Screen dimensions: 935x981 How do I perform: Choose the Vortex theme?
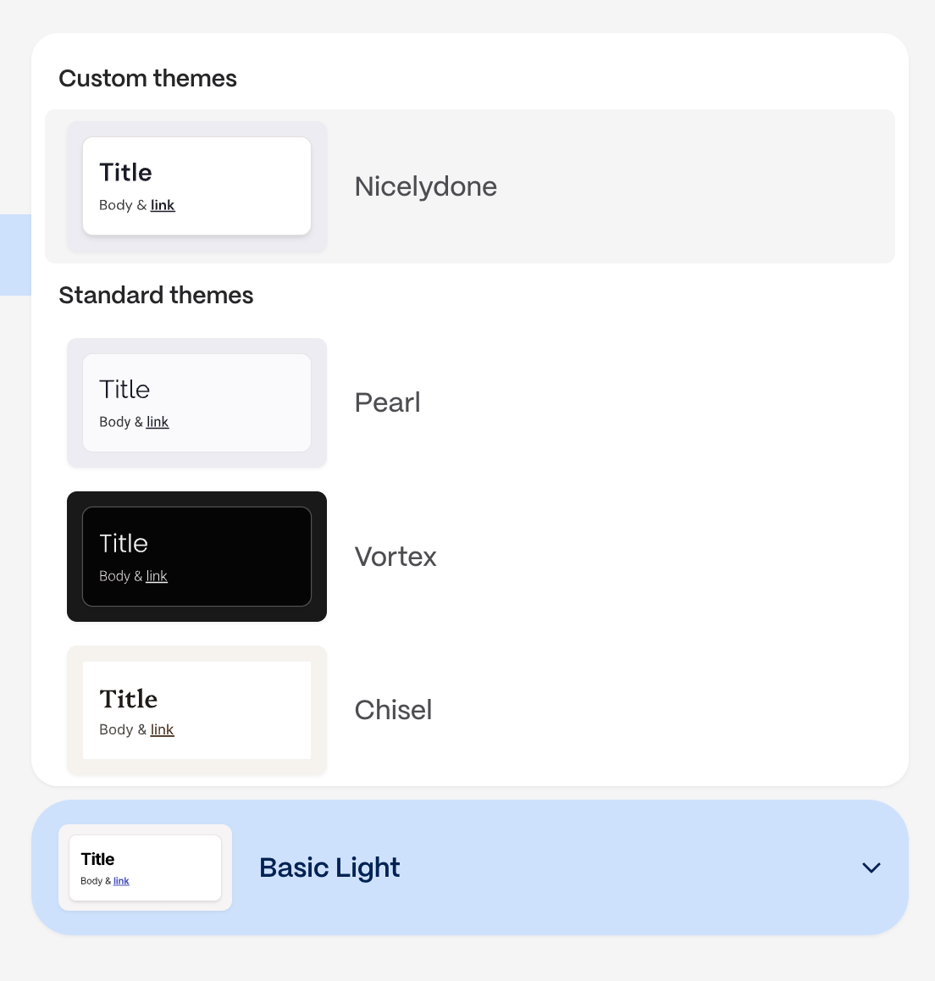pyautogui.click(x=395, y=557)
